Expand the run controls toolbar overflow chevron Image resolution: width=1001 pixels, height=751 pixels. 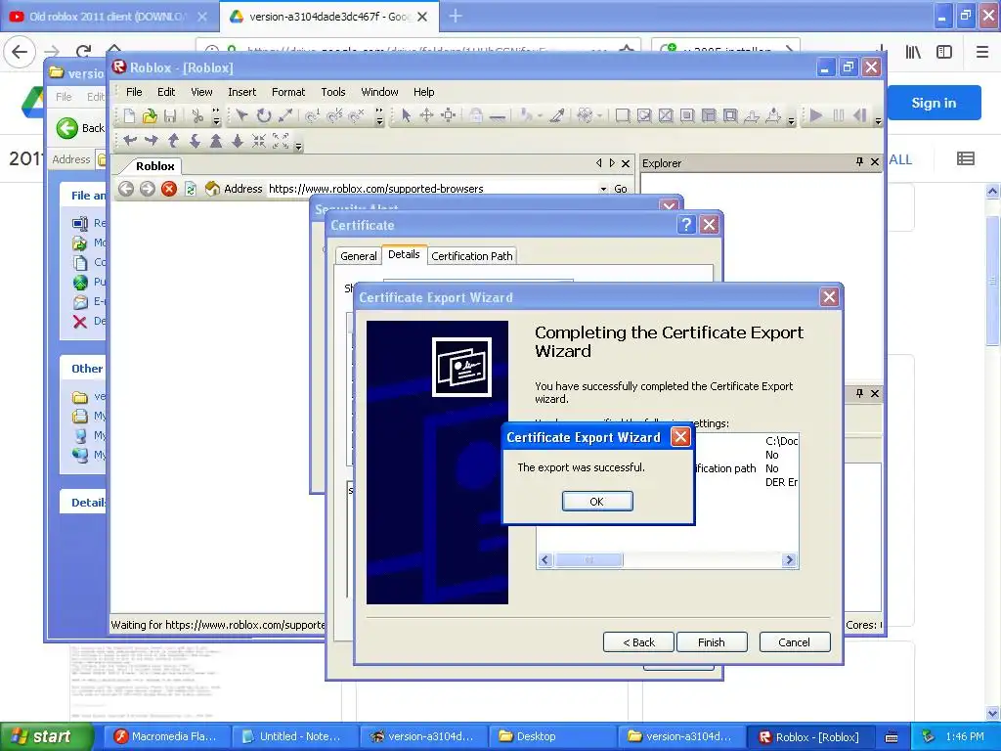(878, 120)
